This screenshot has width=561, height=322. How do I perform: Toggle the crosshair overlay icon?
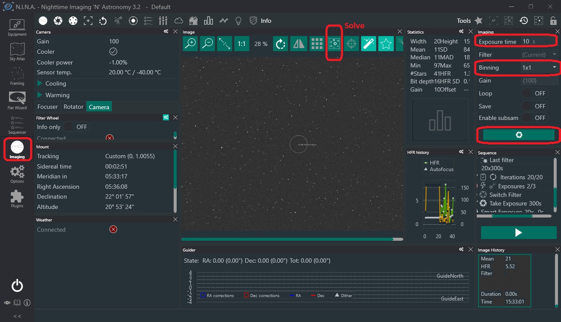click(x=351, y=43)
